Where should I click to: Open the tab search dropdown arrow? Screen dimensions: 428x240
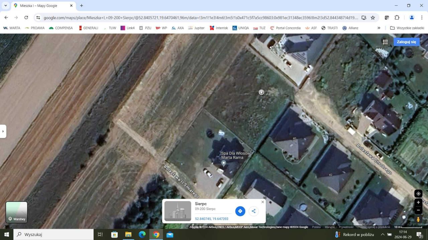pos(5,6)
